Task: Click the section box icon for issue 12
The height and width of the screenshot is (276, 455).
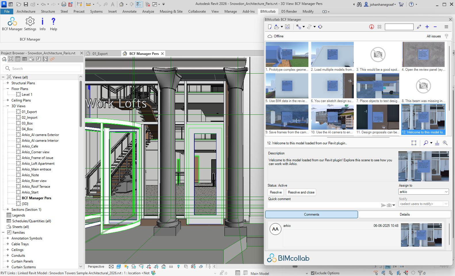Action: [414, 143]
